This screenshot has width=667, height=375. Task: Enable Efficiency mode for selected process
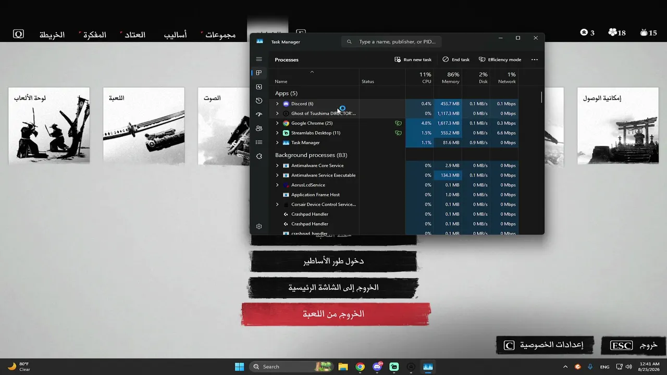(x=500, y=59)
